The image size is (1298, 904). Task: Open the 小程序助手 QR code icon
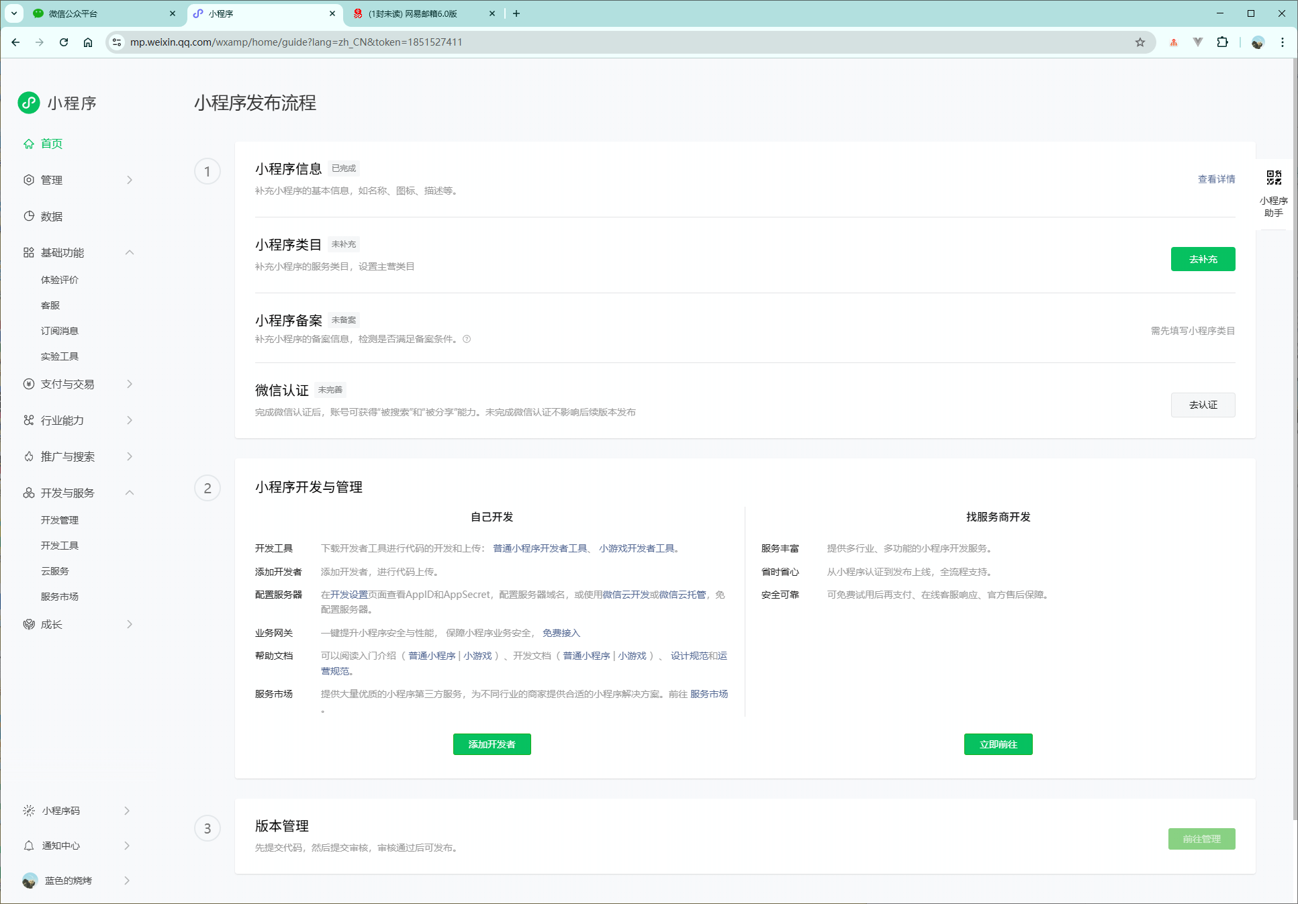pos(1274,178)
